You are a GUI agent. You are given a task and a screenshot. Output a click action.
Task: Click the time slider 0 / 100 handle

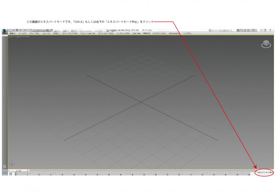18,170
